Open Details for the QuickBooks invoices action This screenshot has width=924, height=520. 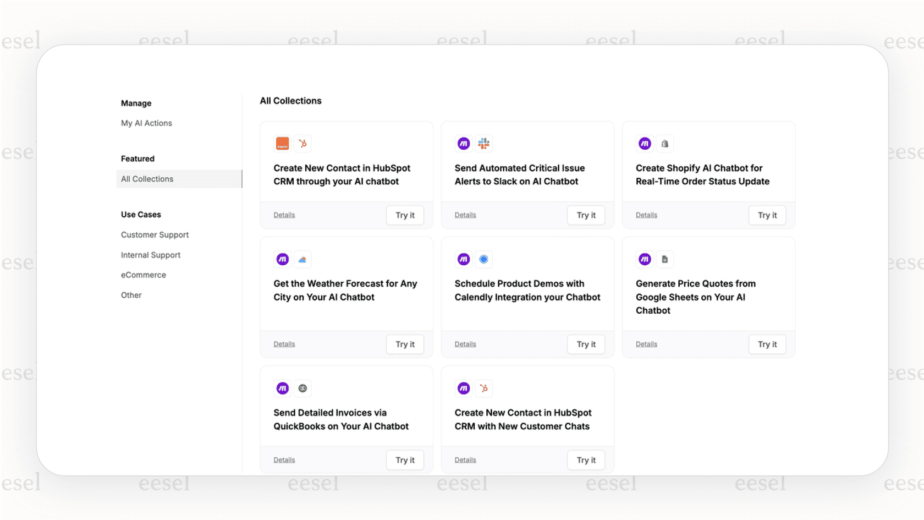(x=284, y=459)
